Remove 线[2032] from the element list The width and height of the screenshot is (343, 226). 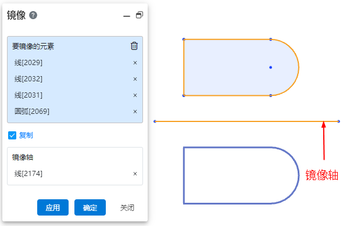pyautogui.click(x=135, y=79)
